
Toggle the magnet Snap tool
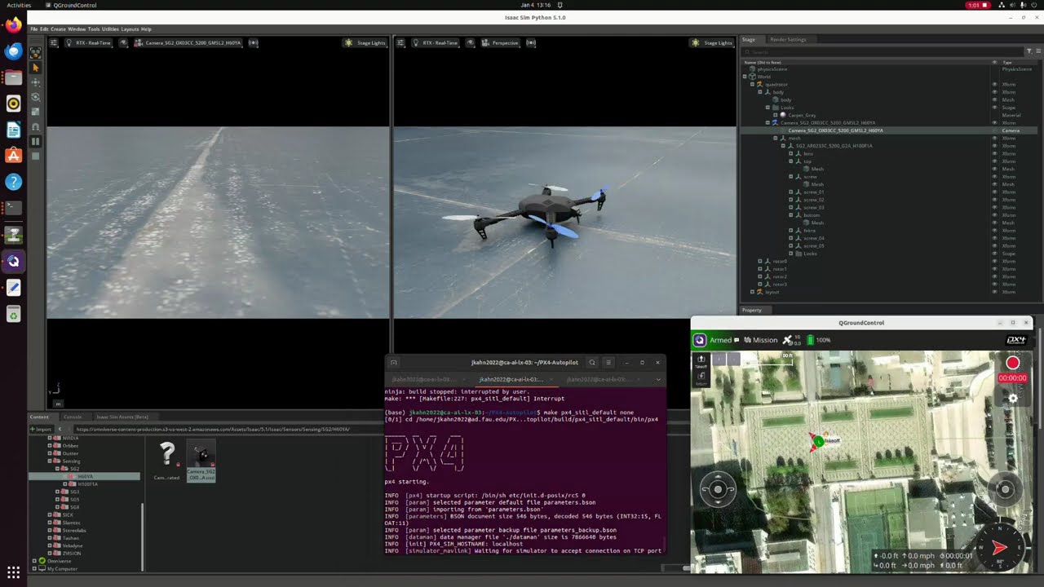click(35, 126)
